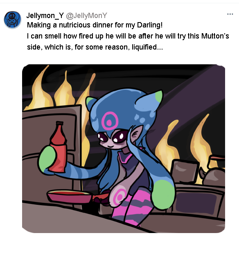The image size is (239, 265).
Task: Click the Jellymon_Y display name
Action: coord(45,16)
